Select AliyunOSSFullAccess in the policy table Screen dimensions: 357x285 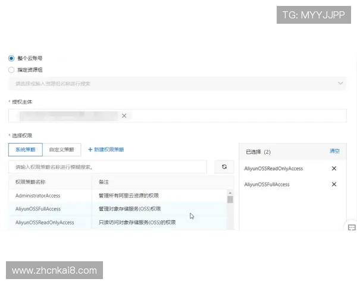click(x=117, y=209)
